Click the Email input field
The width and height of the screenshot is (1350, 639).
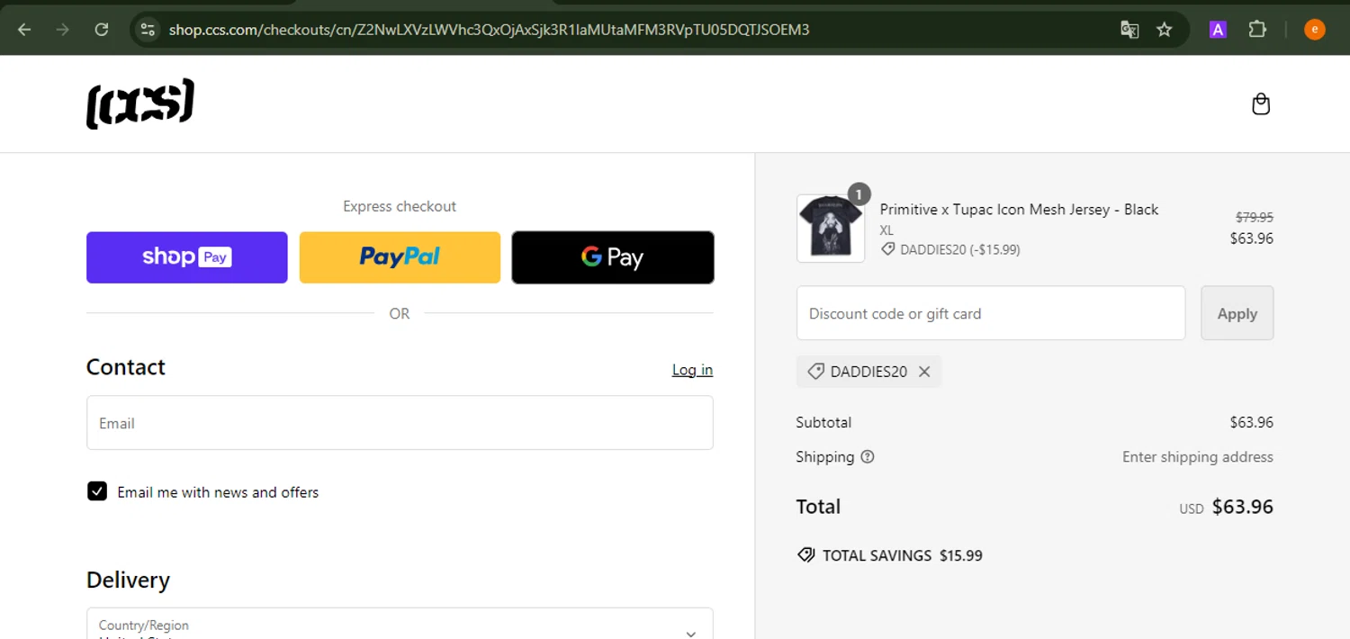pos(400,423)
